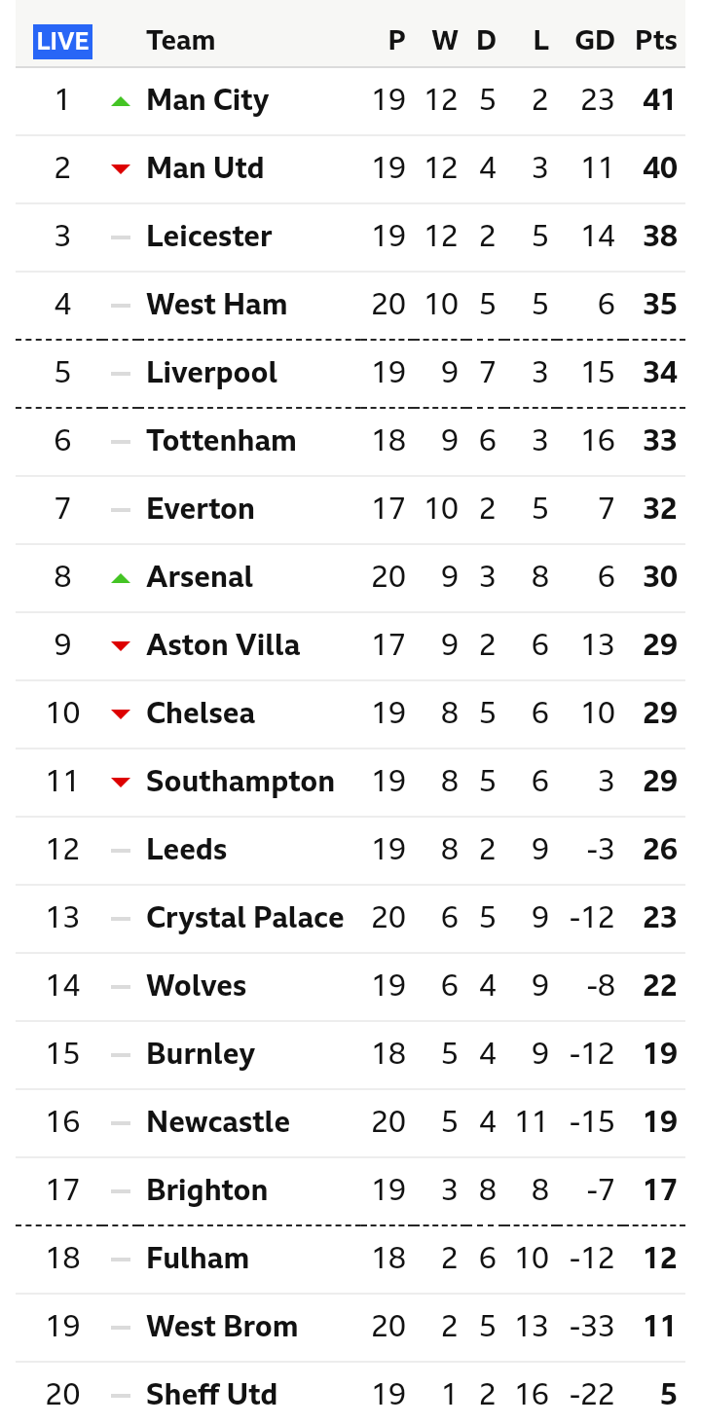The width and height of the screenshot is (701, 1425).
Task: Open the Fulham team link
Action: tap(198, 1259)
